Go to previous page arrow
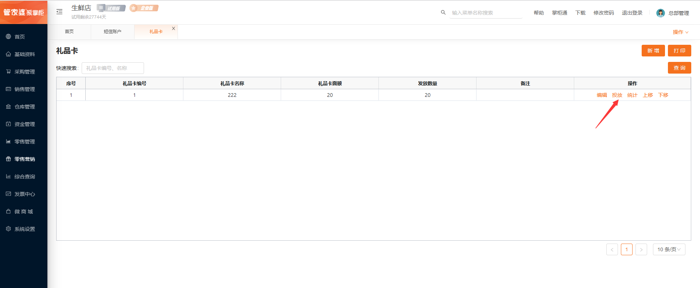Screen dimensions: 700x288 click(x=612, y=249)
